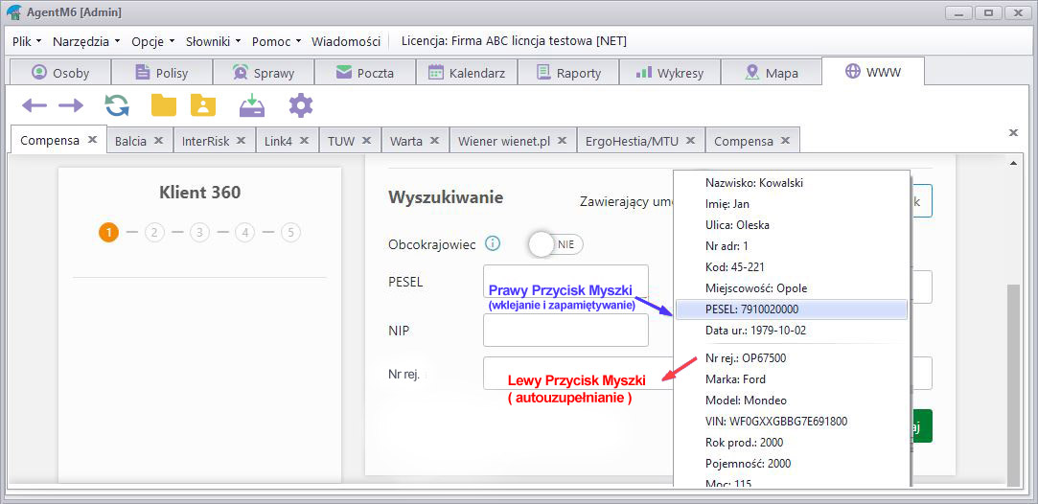Choose Nazwisko: Kowalski from the popup list
Viewport: 1038px width, 504px height.
click(792, 183)
